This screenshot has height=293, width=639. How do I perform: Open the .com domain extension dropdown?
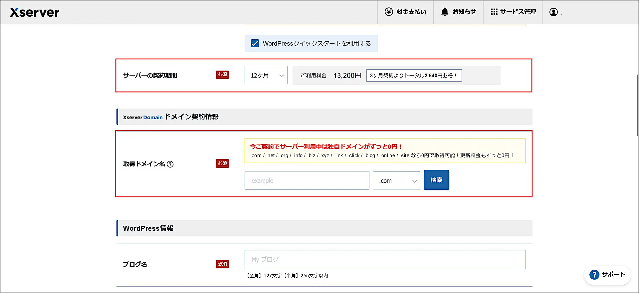click(x=396, y=181)
